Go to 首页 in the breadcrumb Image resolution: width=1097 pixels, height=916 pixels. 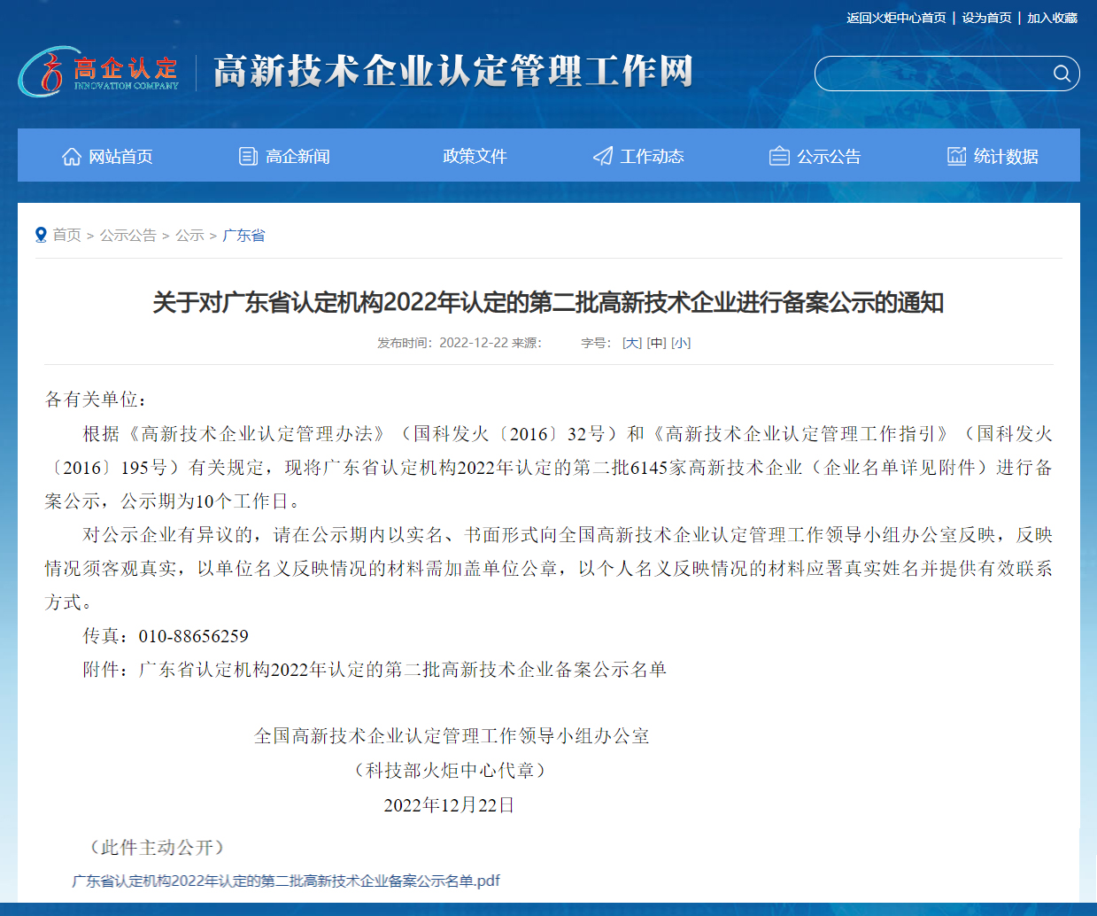coord(66,235)
